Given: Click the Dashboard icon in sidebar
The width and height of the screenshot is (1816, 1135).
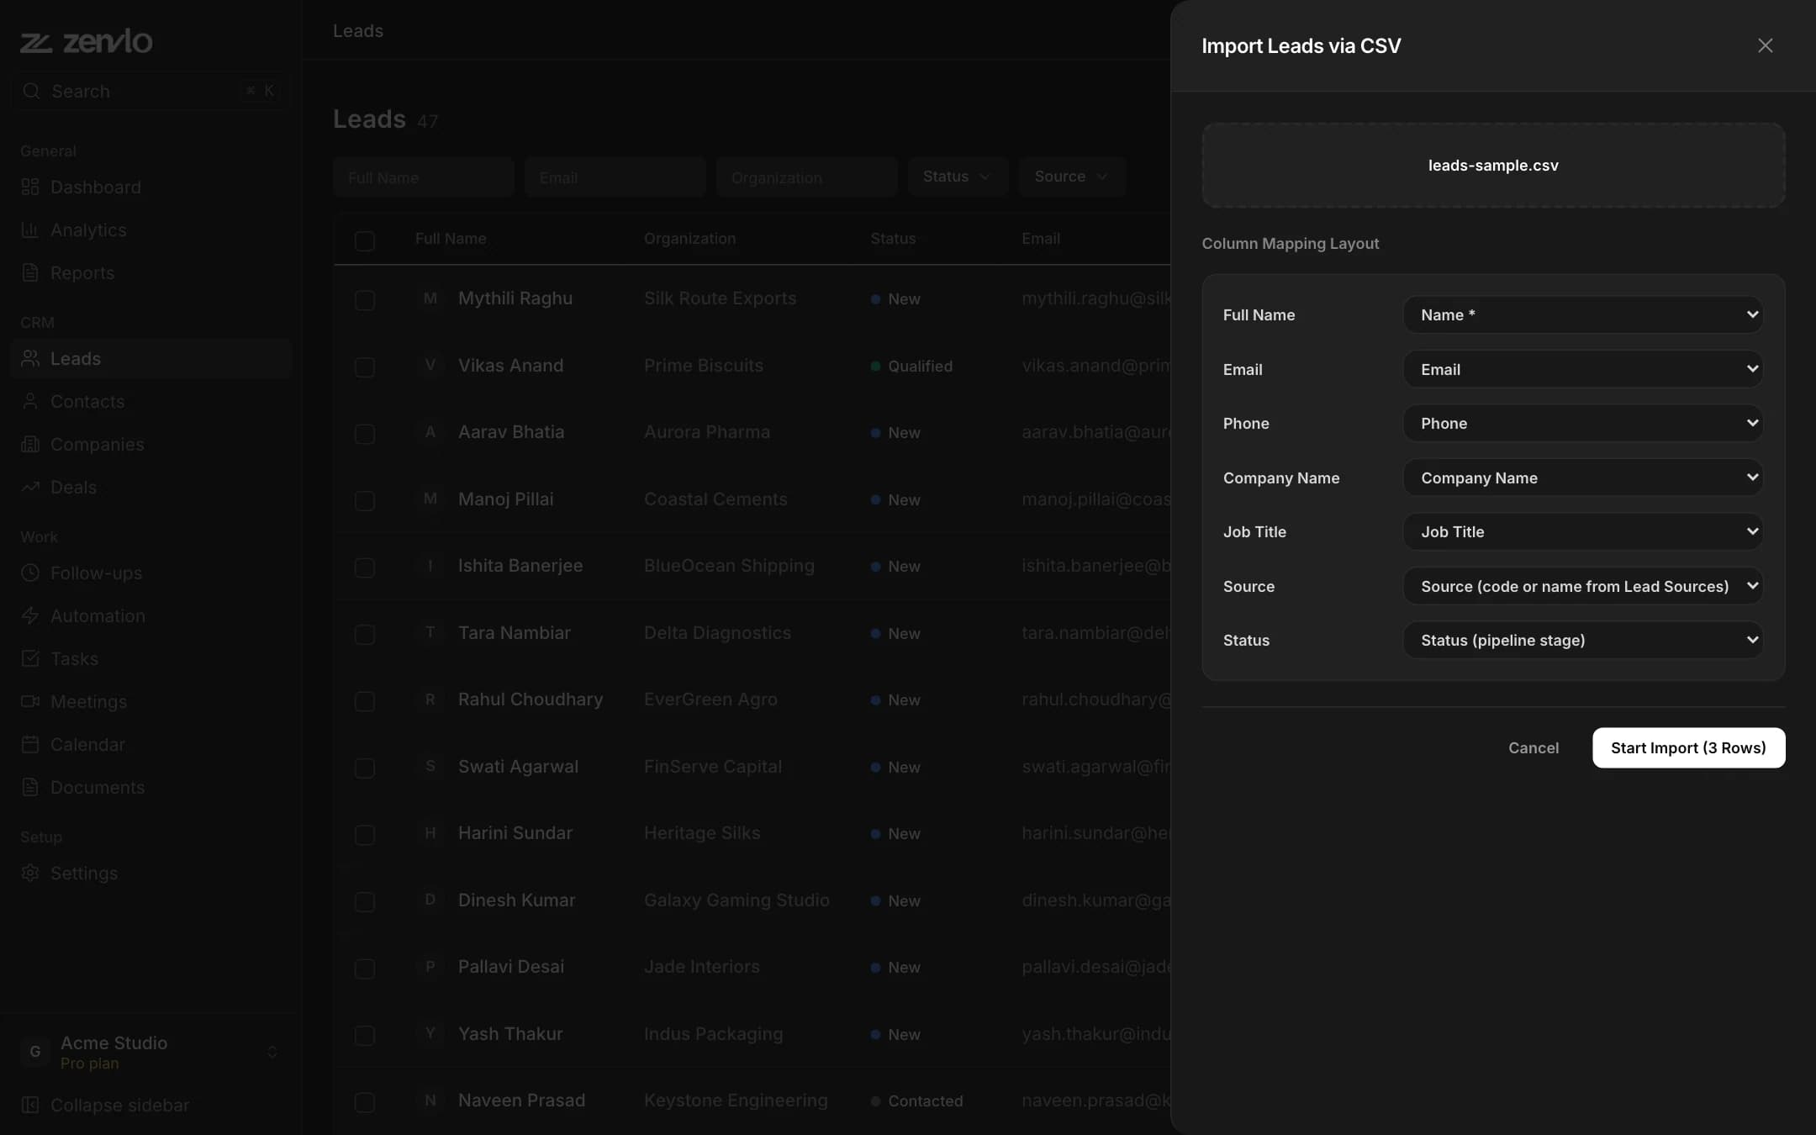Looking at the screenshot, I should coord(30,187).
